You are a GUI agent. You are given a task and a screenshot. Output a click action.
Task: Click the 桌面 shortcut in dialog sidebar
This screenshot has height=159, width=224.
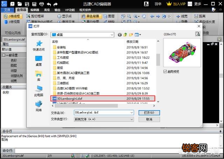[39, 61]
